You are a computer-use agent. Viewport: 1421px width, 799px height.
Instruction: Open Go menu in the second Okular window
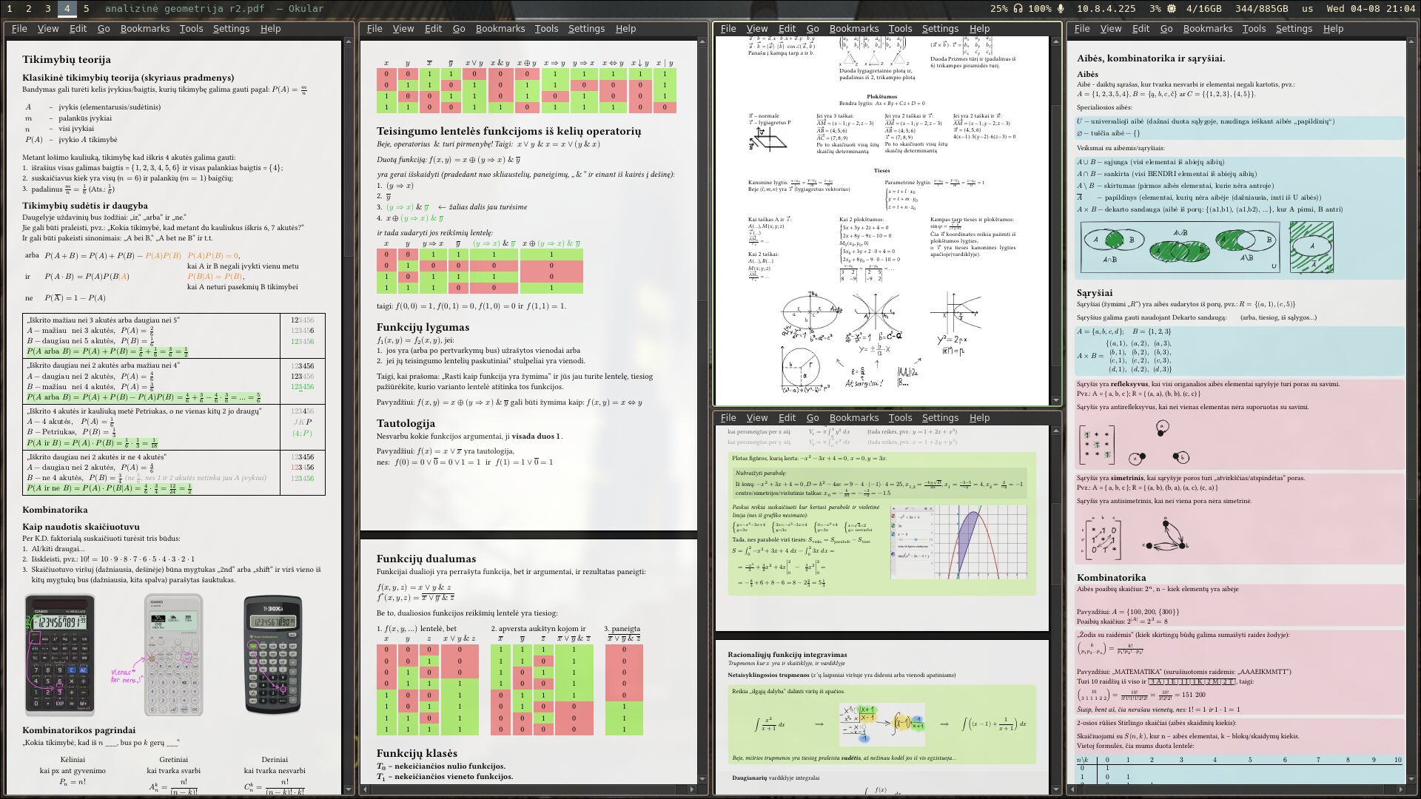pyautogui.click(x=459, y=29)
